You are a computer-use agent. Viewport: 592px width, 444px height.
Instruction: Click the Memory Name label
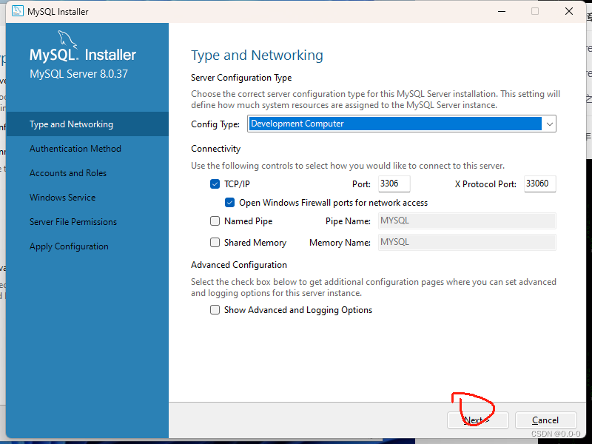pyautogui.click(x=340, y=243)
